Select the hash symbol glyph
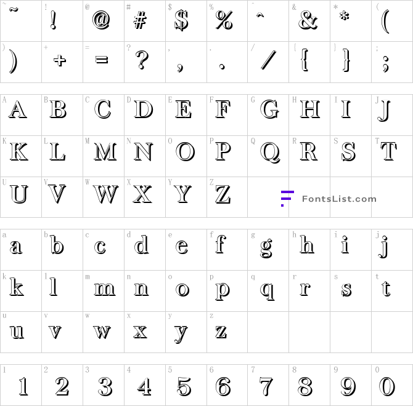413x406 pixels. pos(140,20)
